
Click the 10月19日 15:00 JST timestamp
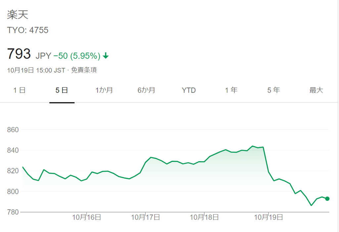tap(36, 70)
